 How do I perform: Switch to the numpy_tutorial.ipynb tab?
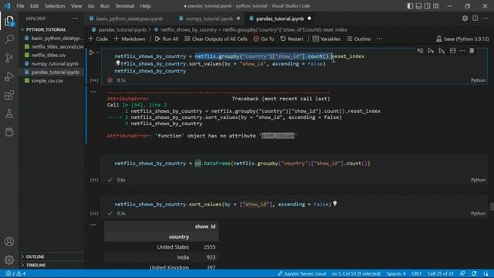coord(209,19)
